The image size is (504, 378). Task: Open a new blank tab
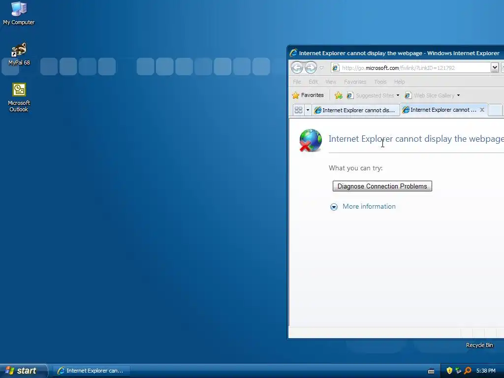click(x=495, y=110)
